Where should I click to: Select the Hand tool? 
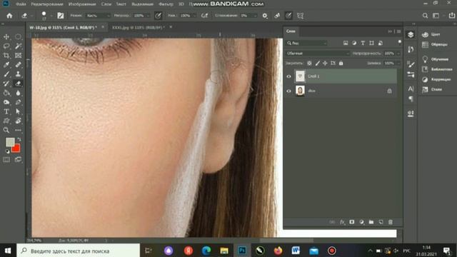pos(18,121)
